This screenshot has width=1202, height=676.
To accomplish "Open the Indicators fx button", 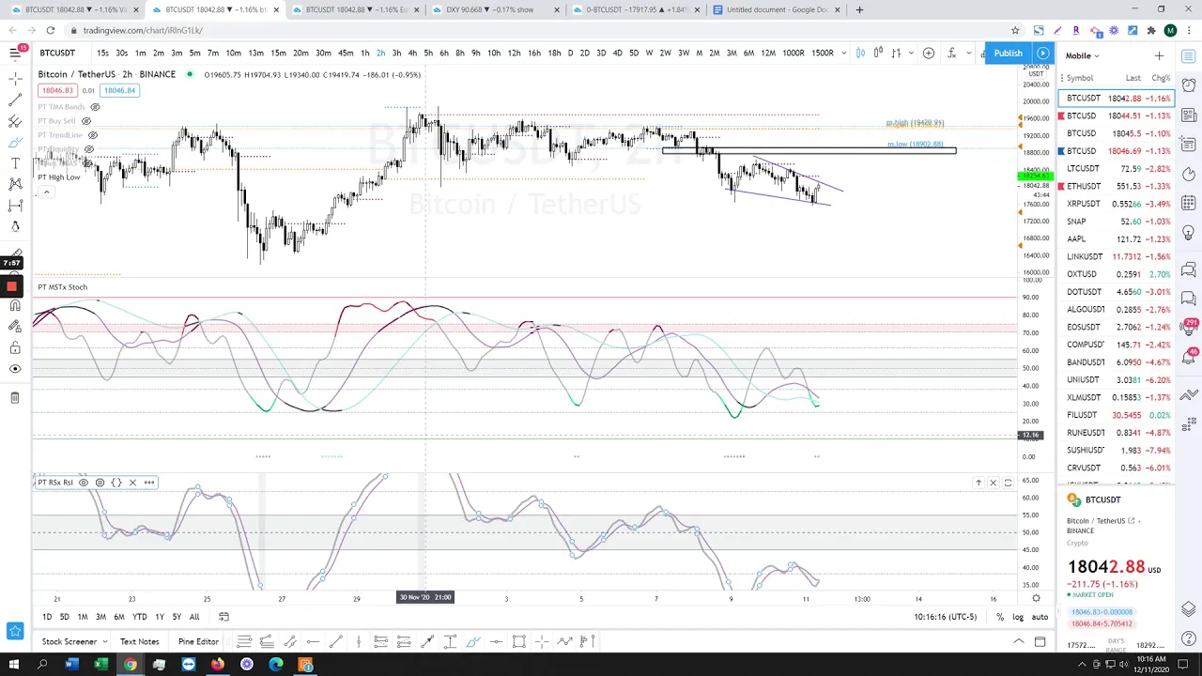I will tap(951, 53).
